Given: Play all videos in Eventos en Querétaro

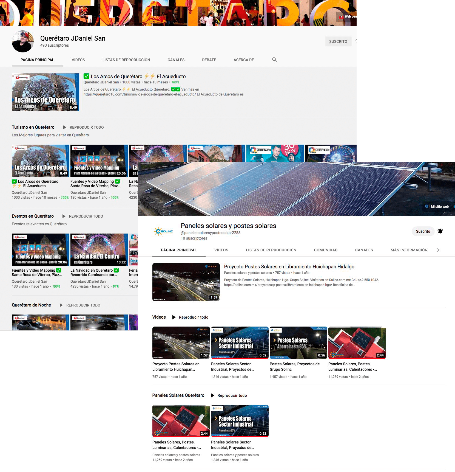Looking at the screenshot, I should (x=83, y=216).
